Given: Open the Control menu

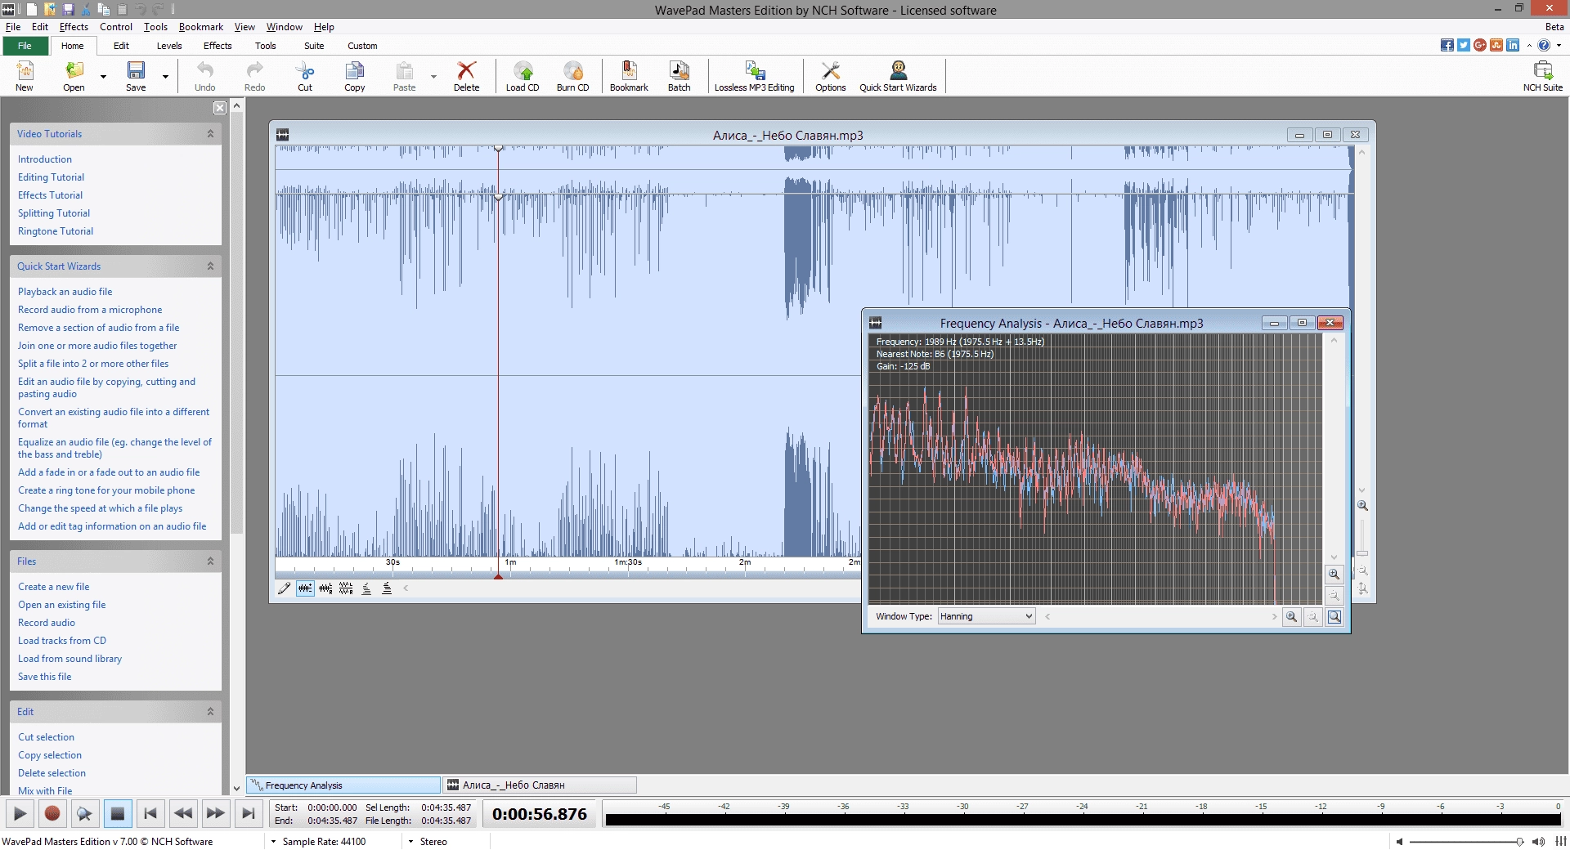Looking at the screenshot, I should (116, 27).
